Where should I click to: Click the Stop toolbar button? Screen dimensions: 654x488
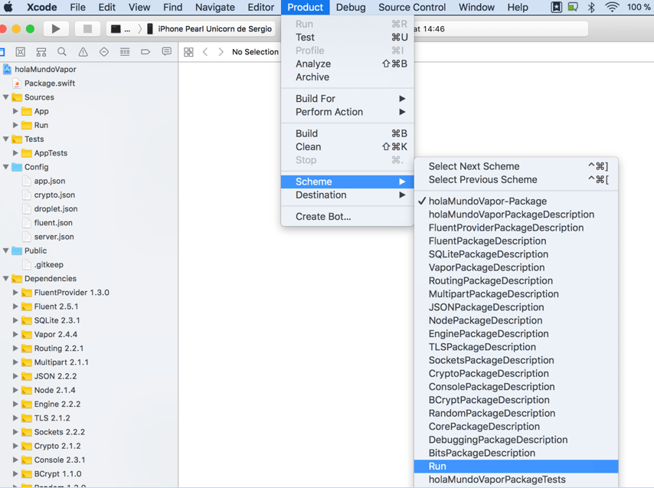[x=87, y=29]
